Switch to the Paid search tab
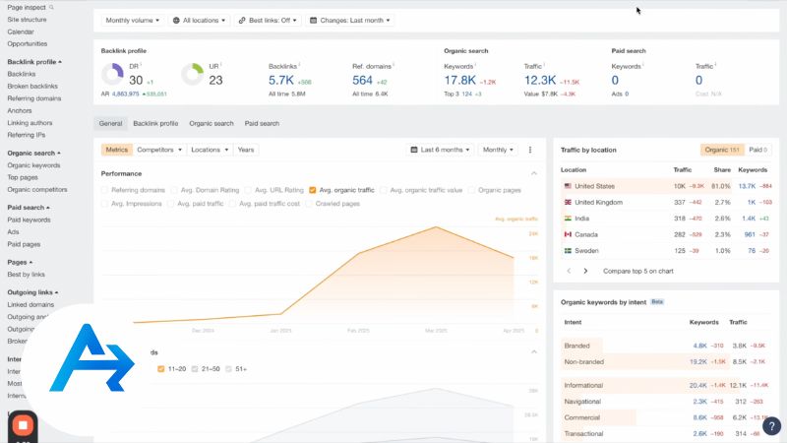 point(262,124)
